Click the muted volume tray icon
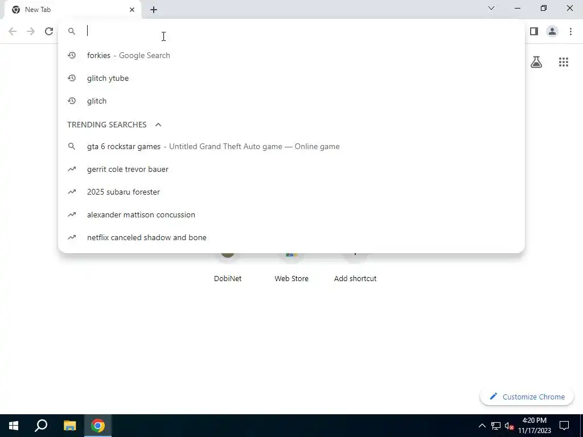This screenshot has width=583, height=437. pyautogui.click(x=509, y=426)
